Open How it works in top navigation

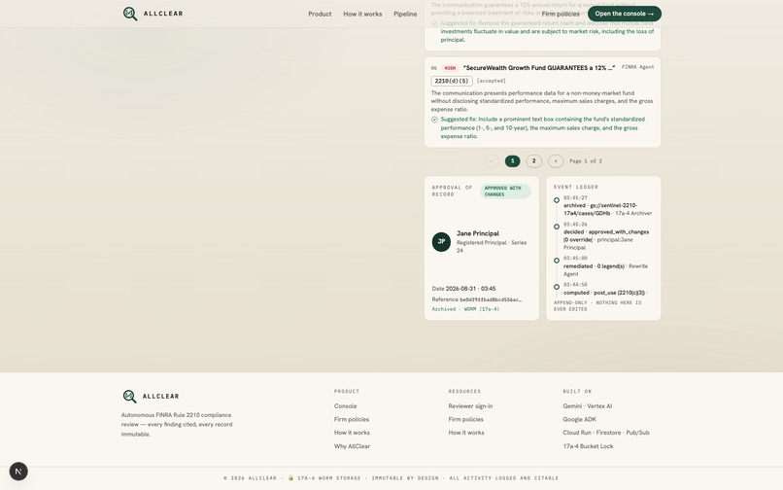coord(362,14)
